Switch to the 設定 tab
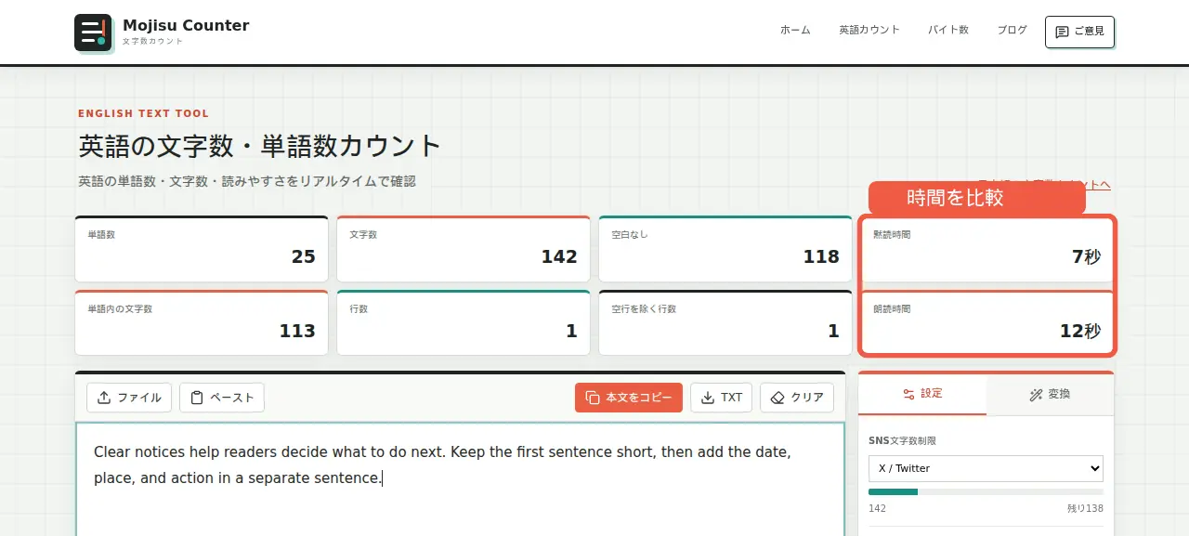The width and height of the screenshot is (1189, 536). (922, 394)
